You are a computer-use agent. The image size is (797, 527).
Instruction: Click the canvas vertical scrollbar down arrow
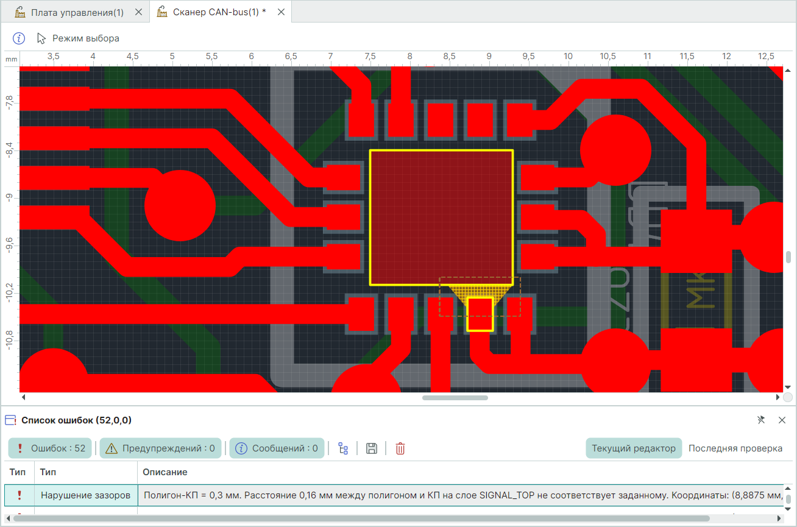(x=787, y=387)
